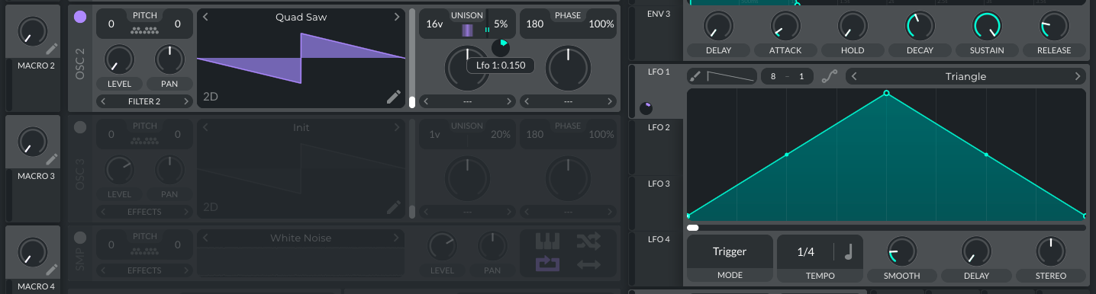Click the OSC 2 phase 180 value

(535, 24)
